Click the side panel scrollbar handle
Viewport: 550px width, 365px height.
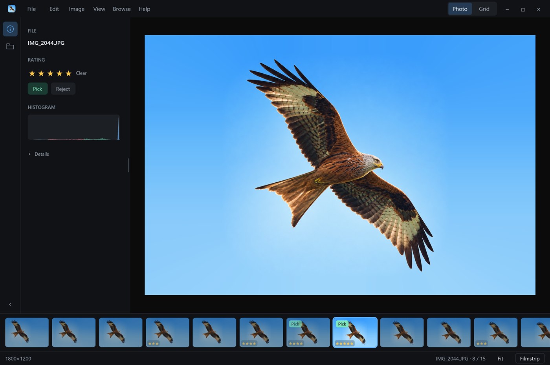pos(128,165)
